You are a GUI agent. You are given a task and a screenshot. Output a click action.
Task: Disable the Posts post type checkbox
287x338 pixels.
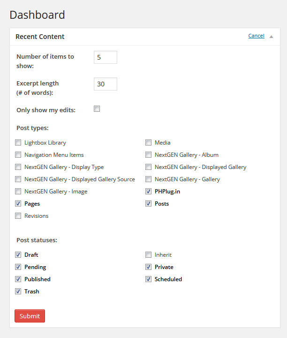[x=148, y=204]
